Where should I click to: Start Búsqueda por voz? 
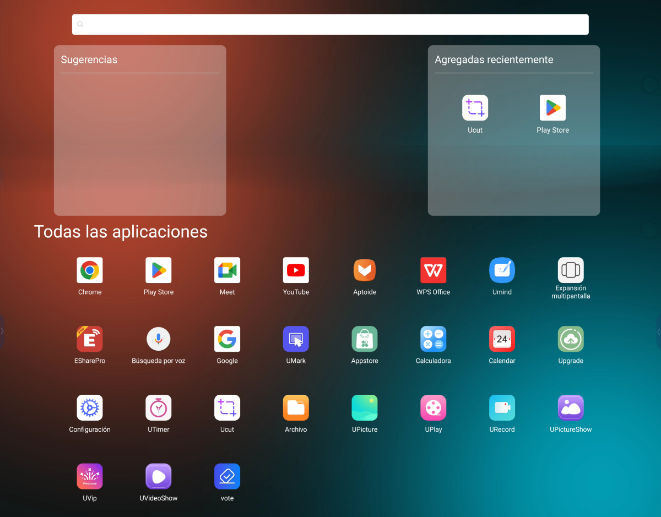[x=159, y=339]
